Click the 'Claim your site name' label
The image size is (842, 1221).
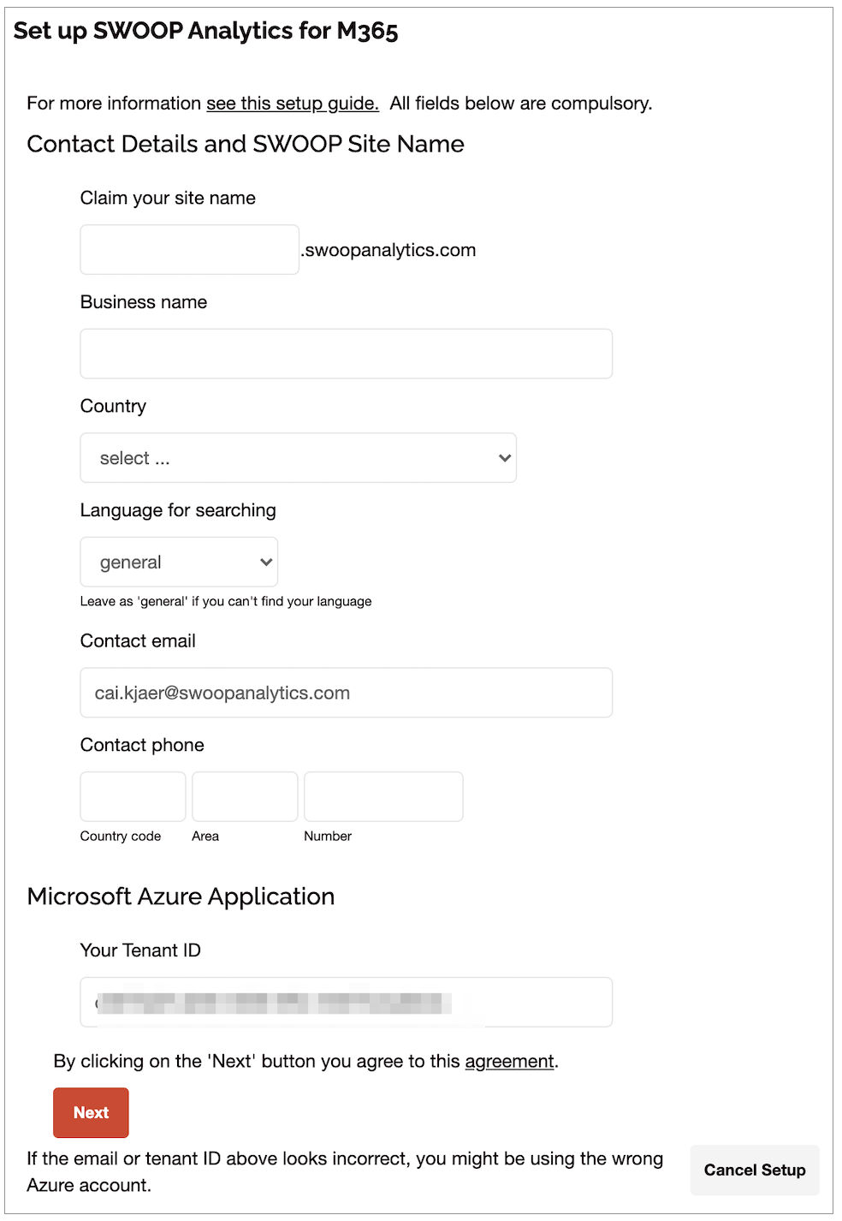pyautogui.click(x=168, y=198)
